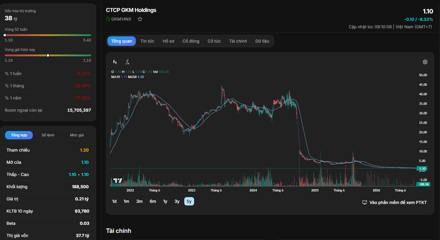Click the GKM:HNX ticker status icon
The image size is (440, 240).
coord(108,19)
